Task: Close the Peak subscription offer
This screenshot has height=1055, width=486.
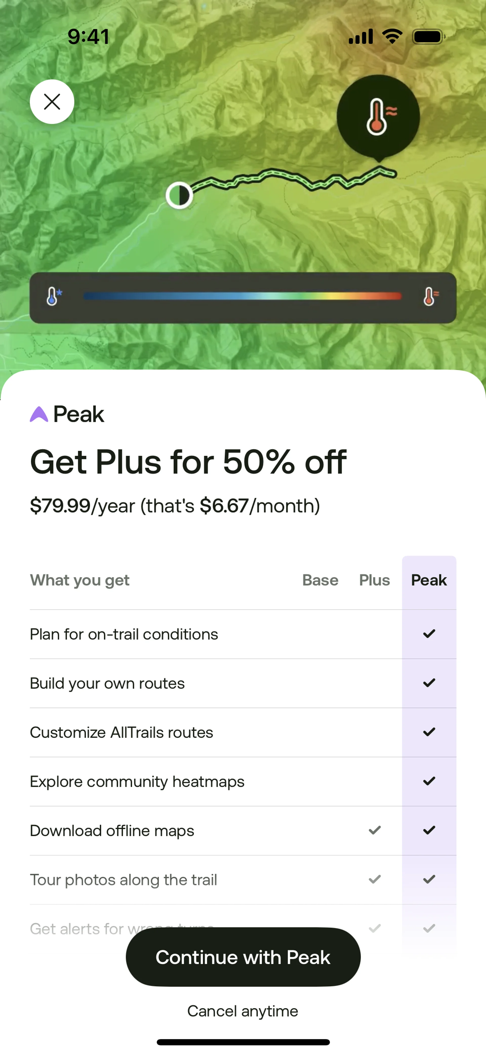Action: pos(52,102)
